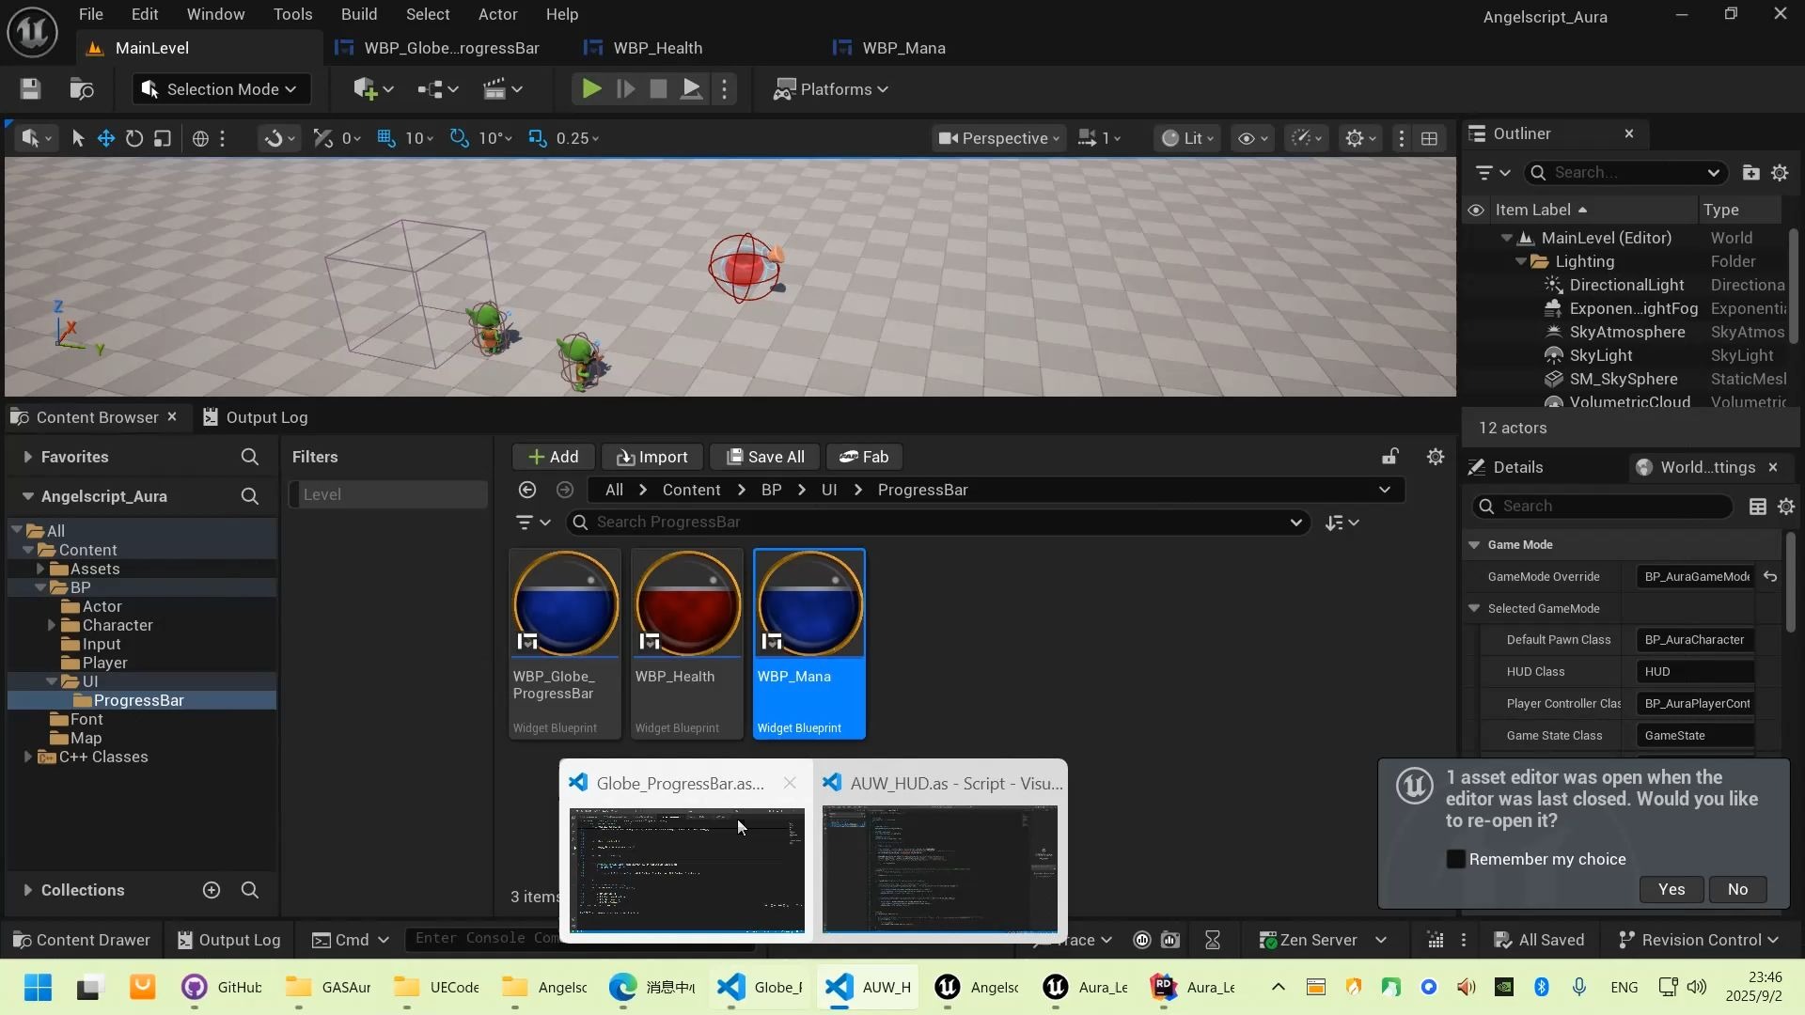Focus the Search ProgressBar input field
Screen dimensions: 1805x1015
[x=937, y=523]
